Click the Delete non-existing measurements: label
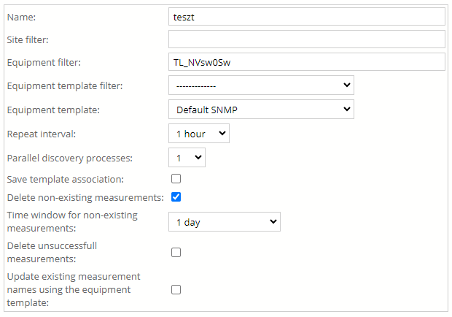The height and width of the screenshot is (317, 452). coord(85,198)
